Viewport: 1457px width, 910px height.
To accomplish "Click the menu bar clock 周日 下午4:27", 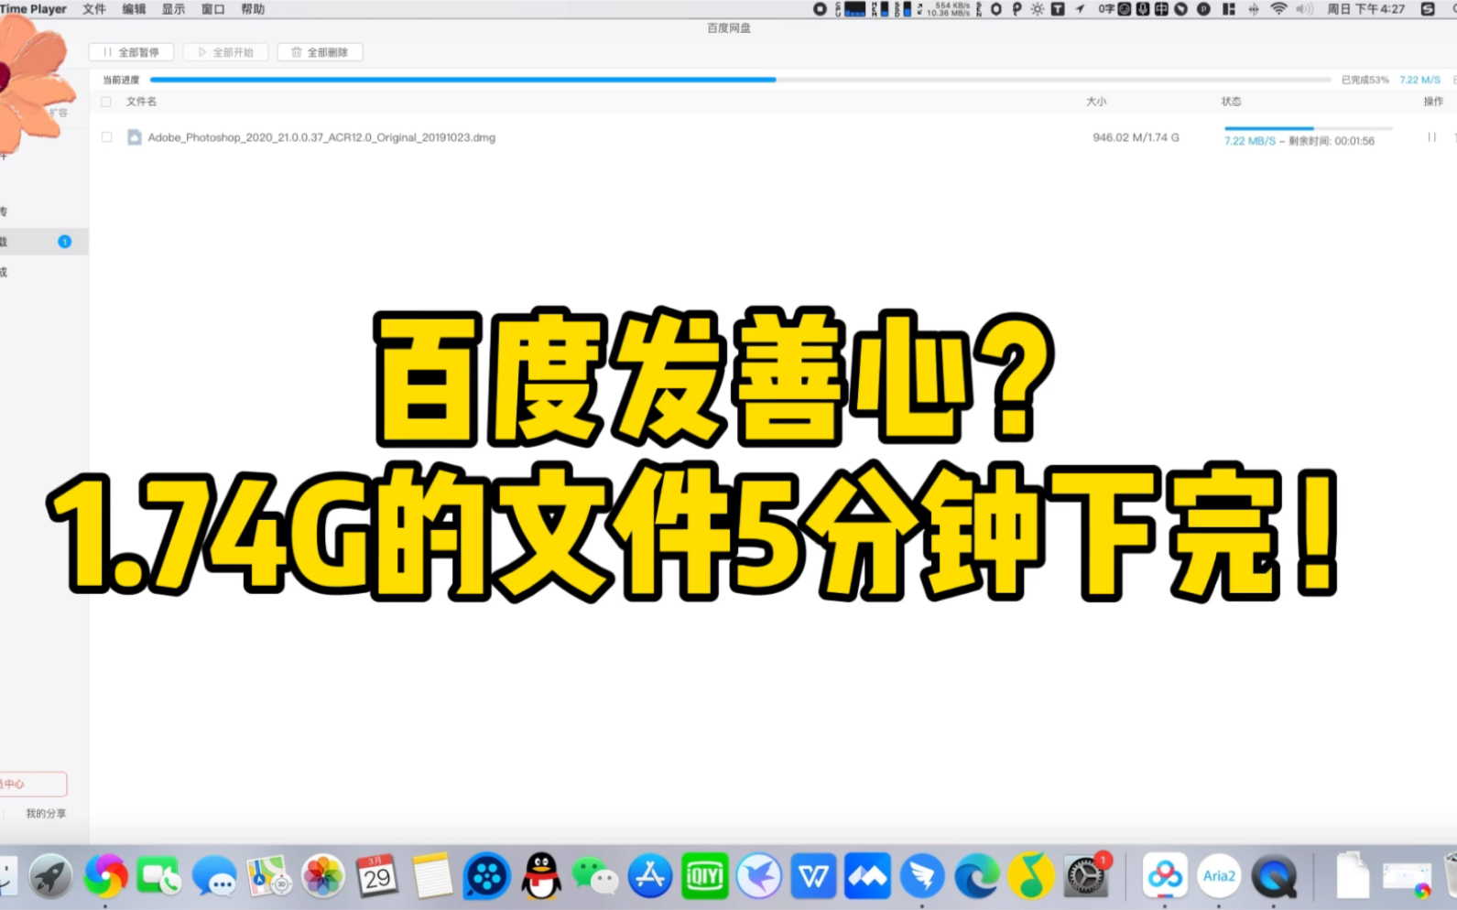I will [x=1365, y=9].
